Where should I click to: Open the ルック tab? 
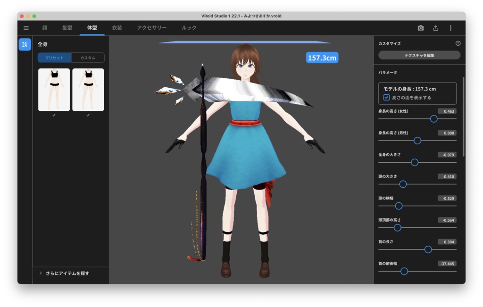coord(189,28)
